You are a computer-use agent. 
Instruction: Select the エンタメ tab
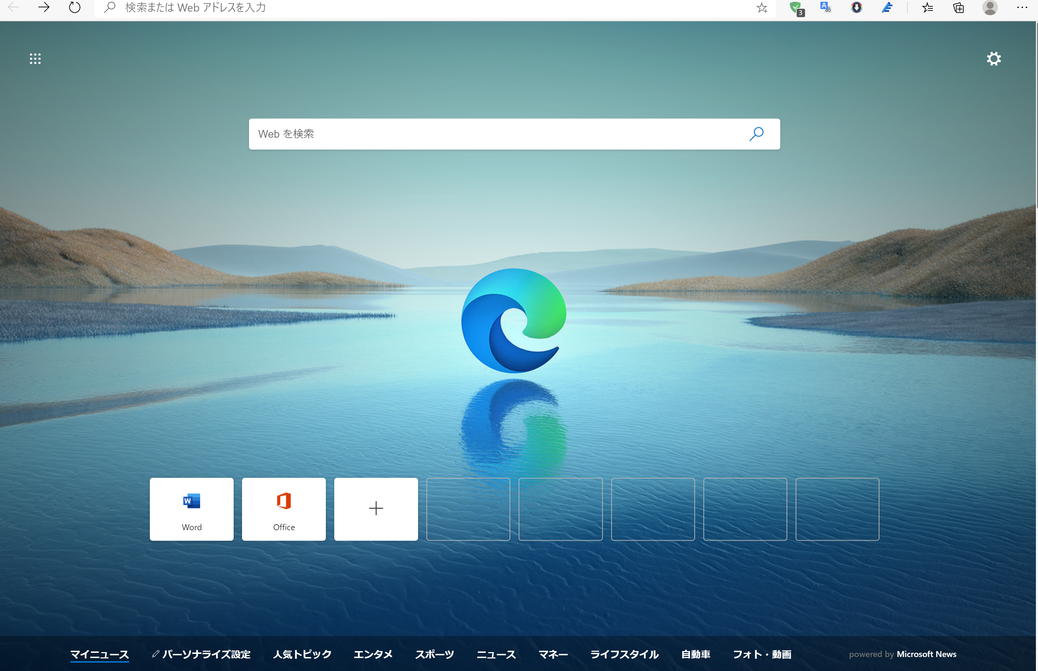tap(373, 654)
